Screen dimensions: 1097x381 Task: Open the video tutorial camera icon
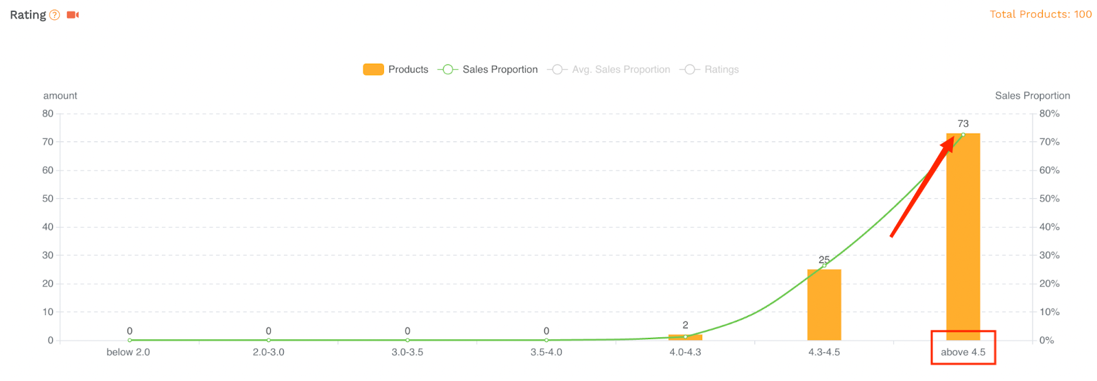73,15
